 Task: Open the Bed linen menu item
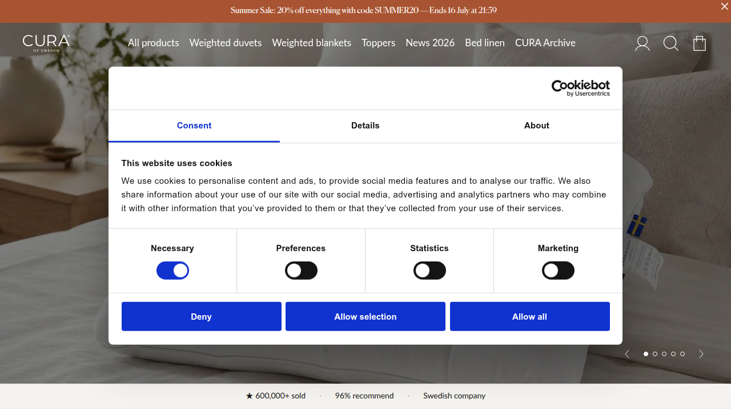[x=485, y=43]
